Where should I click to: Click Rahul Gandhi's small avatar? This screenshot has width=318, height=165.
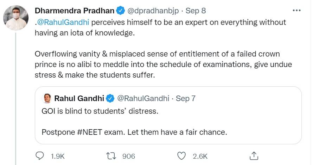tap(46, 99)
